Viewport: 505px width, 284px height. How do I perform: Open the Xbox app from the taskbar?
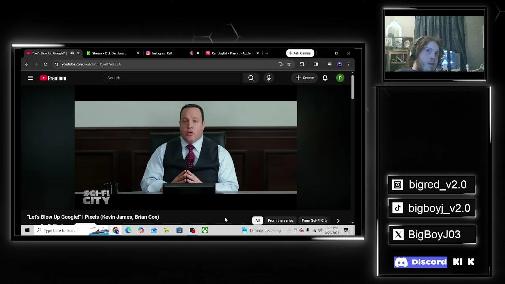click(x=205, y=230)
